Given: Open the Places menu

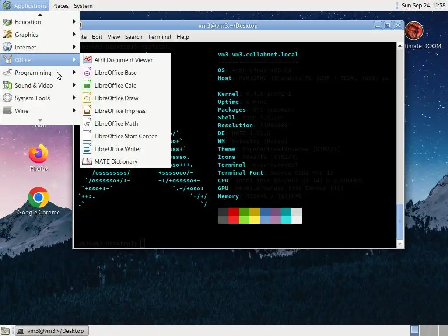Looking at the screenshot, I should (60, 6).
